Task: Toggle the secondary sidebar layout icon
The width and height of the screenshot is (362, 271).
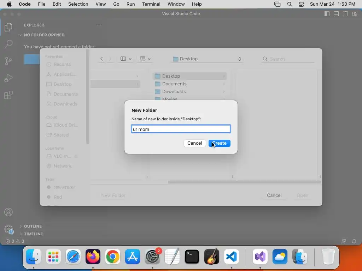Action: pyautogui.click(x=345, y=14)
